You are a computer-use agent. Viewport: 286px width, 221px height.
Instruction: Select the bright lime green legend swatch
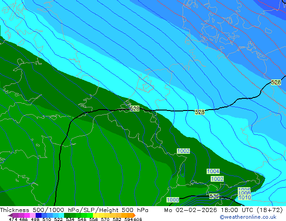coord(90,215)
